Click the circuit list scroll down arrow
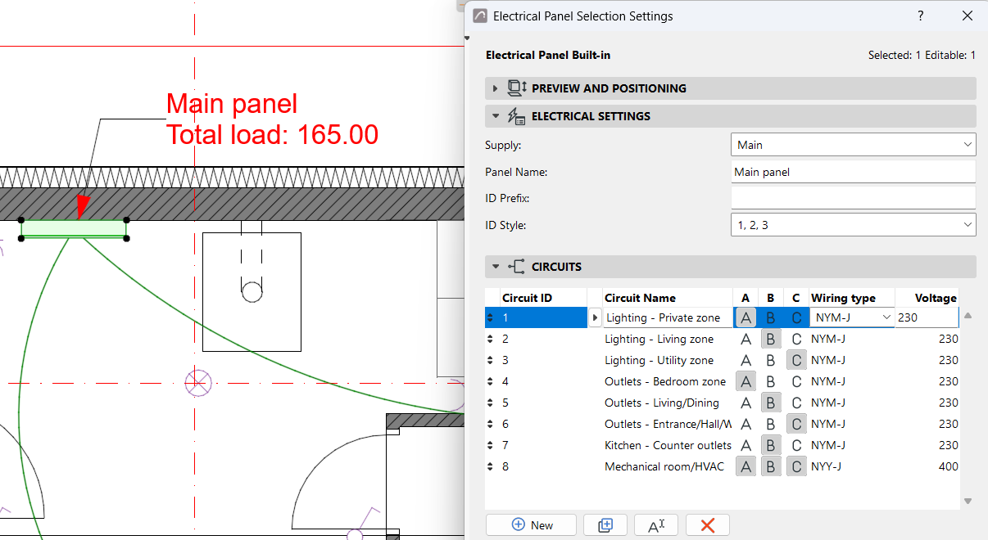 [968, 501]
